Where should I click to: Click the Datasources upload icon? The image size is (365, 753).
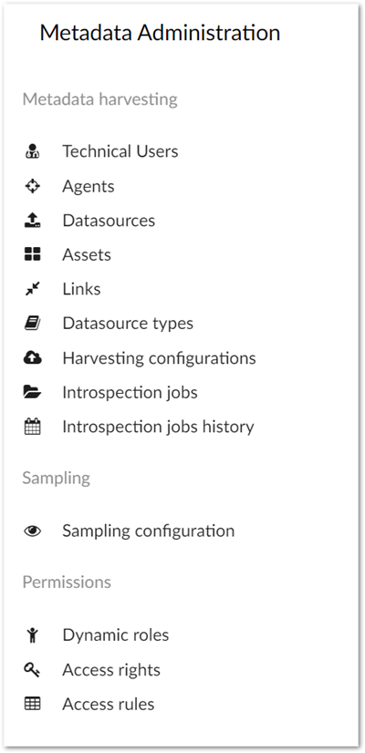[32, 221]
